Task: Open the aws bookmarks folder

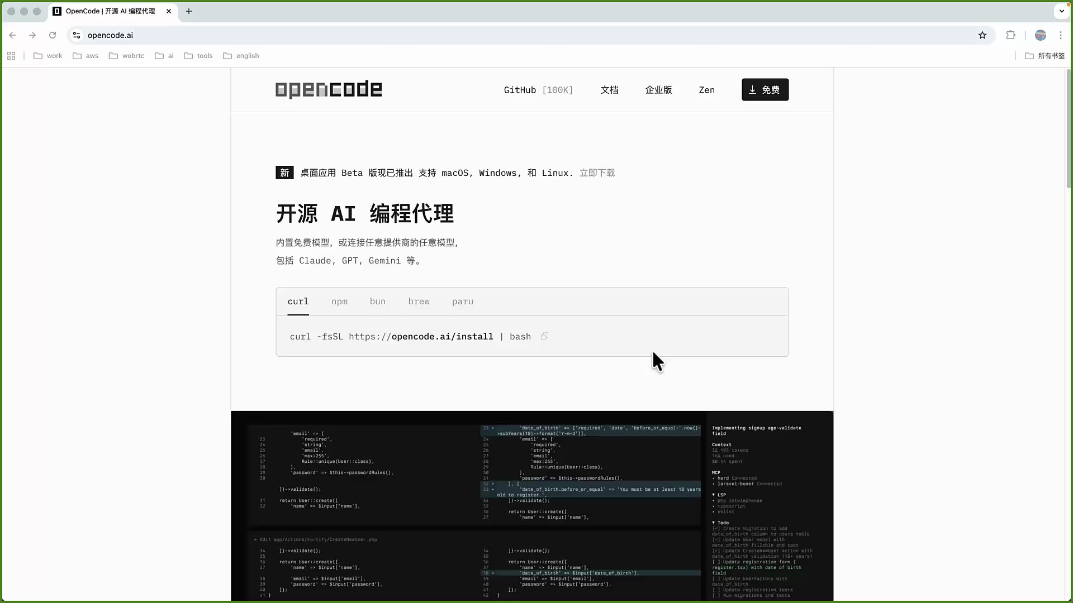Action: tap(86, 56)
